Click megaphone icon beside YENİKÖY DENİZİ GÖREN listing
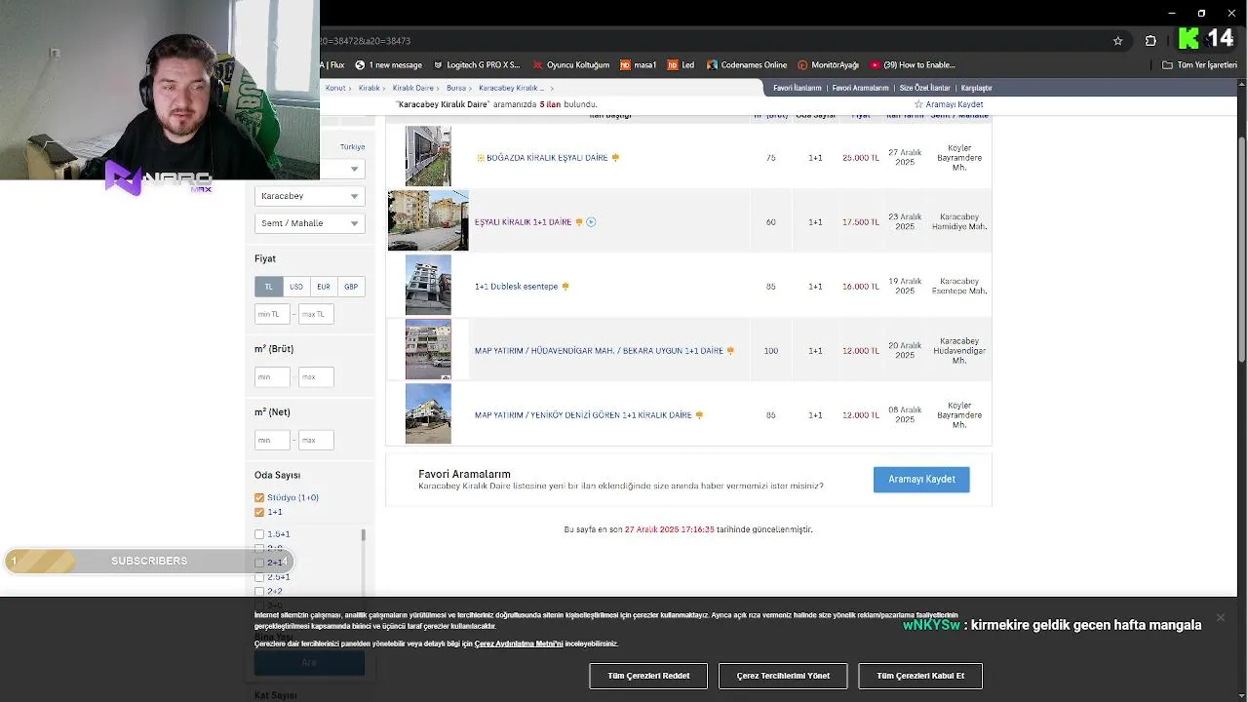The width and height of the screenshot is (1248, 702). coord(699,415)
